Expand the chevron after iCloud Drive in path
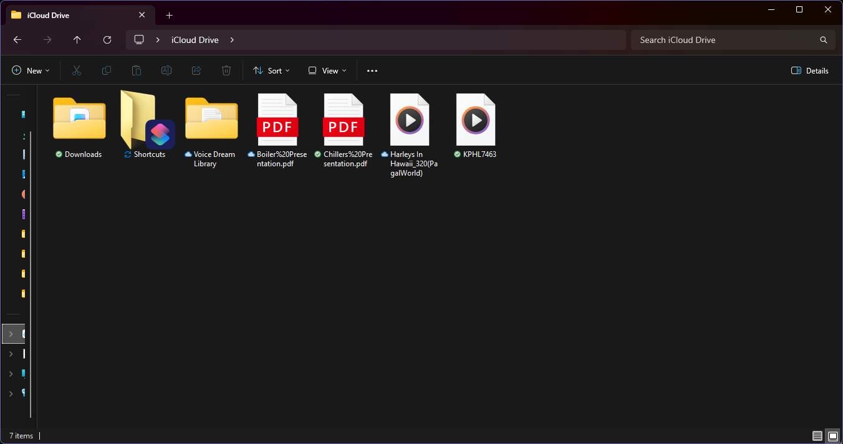This screenshot has height=444, width=843. [232, 40]
